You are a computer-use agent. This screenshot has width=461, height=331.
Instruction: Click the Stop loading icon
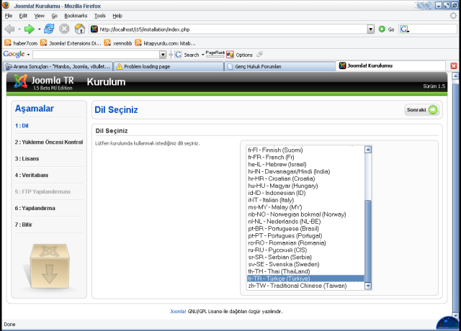pyautogui.click(x=64, y=29)
